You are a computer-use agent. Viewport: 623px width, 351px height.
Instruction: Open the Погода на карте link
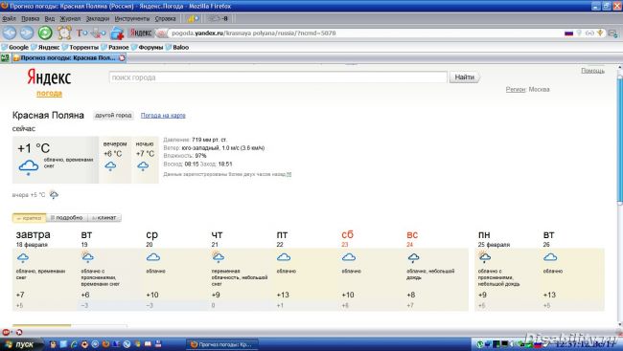coord(163,116)
